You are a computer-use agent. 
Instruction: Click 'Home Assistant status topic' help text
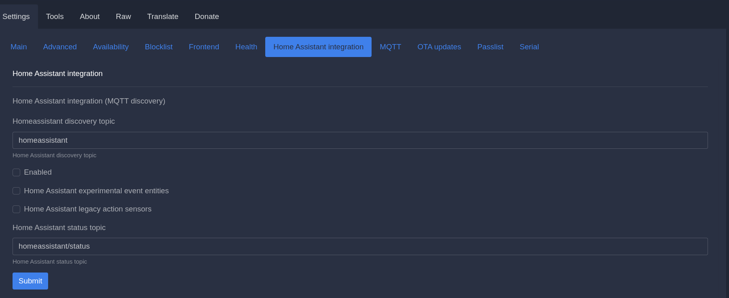click(50, 262)
